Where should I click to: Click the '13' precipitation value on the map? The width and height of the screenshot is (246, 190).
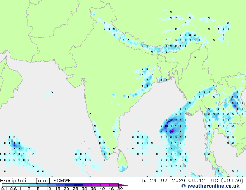tap(176, 120)
